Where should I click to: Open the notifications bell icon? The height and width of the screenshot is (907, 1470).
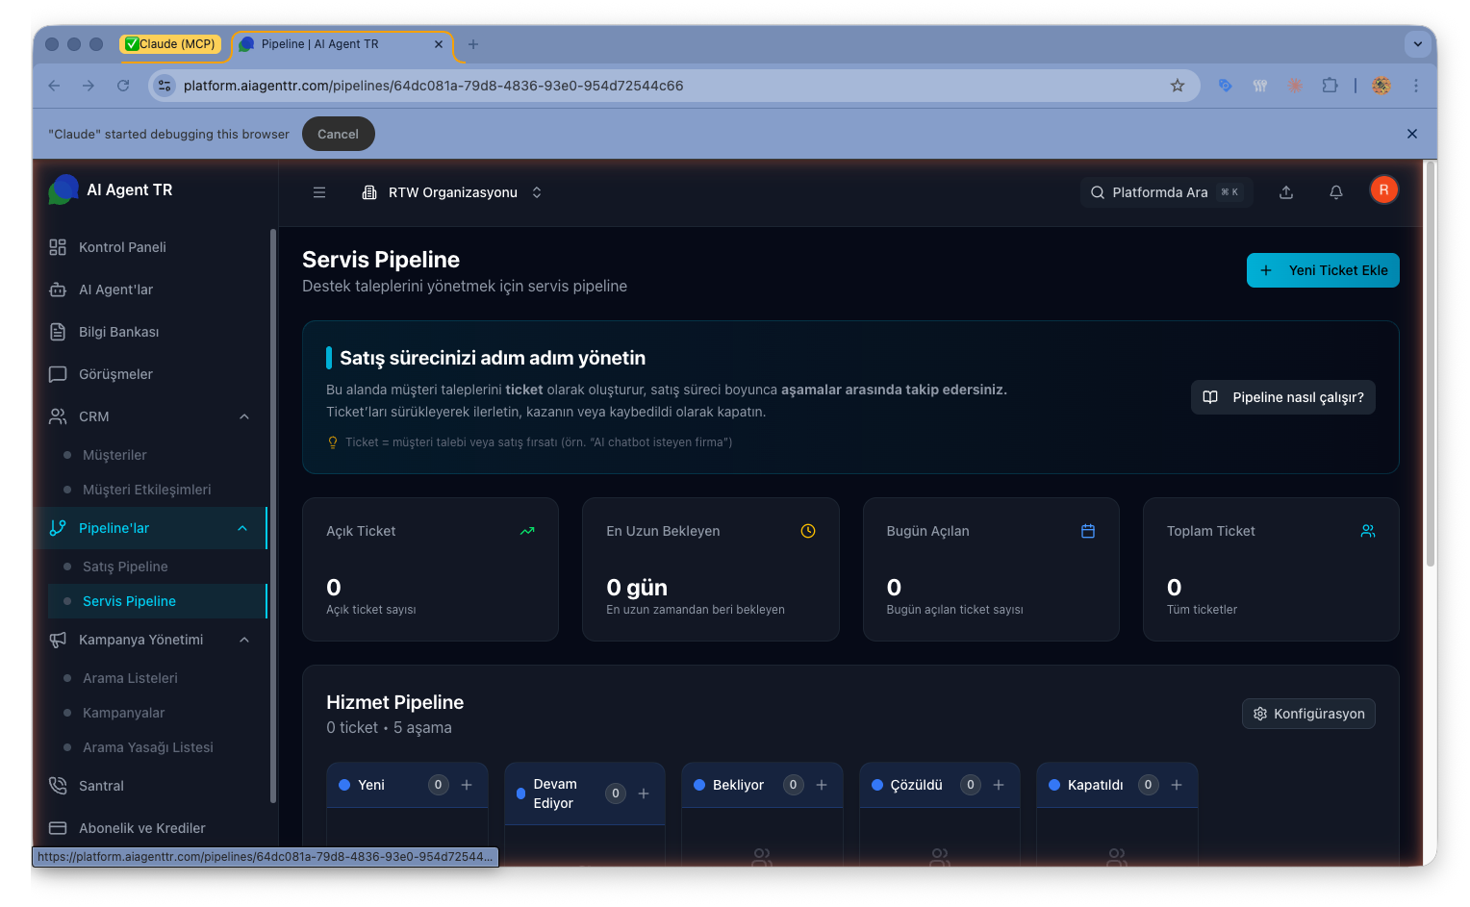click(x=1336, y=192)
